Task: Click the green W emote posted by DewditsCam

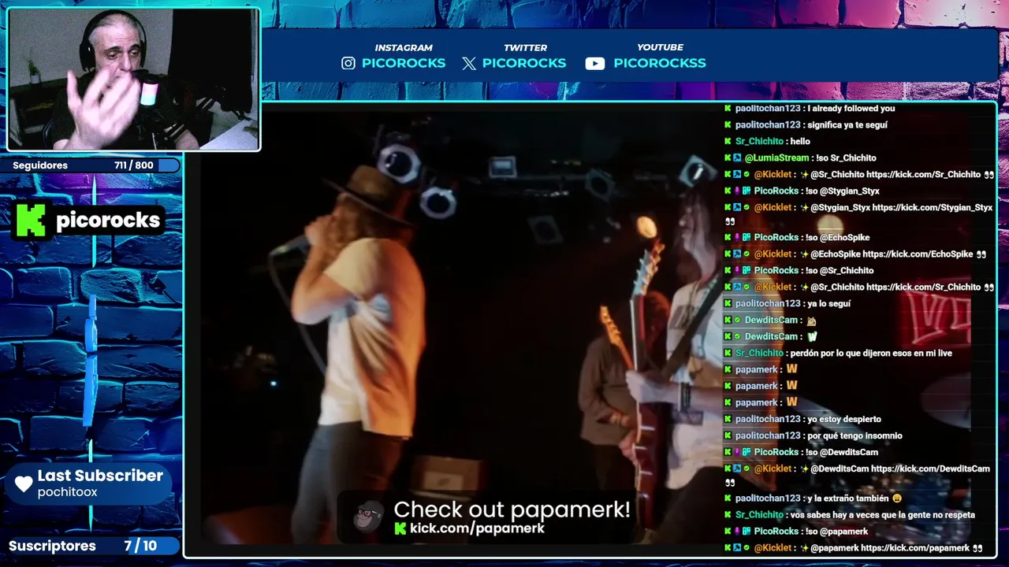Action: (813, 336)
